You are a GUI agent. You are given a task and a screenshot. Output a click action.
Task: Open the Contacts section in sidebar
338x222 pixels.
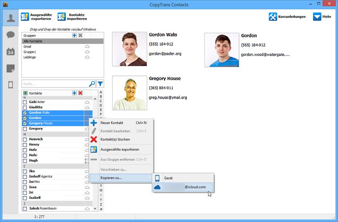point(11,18)
